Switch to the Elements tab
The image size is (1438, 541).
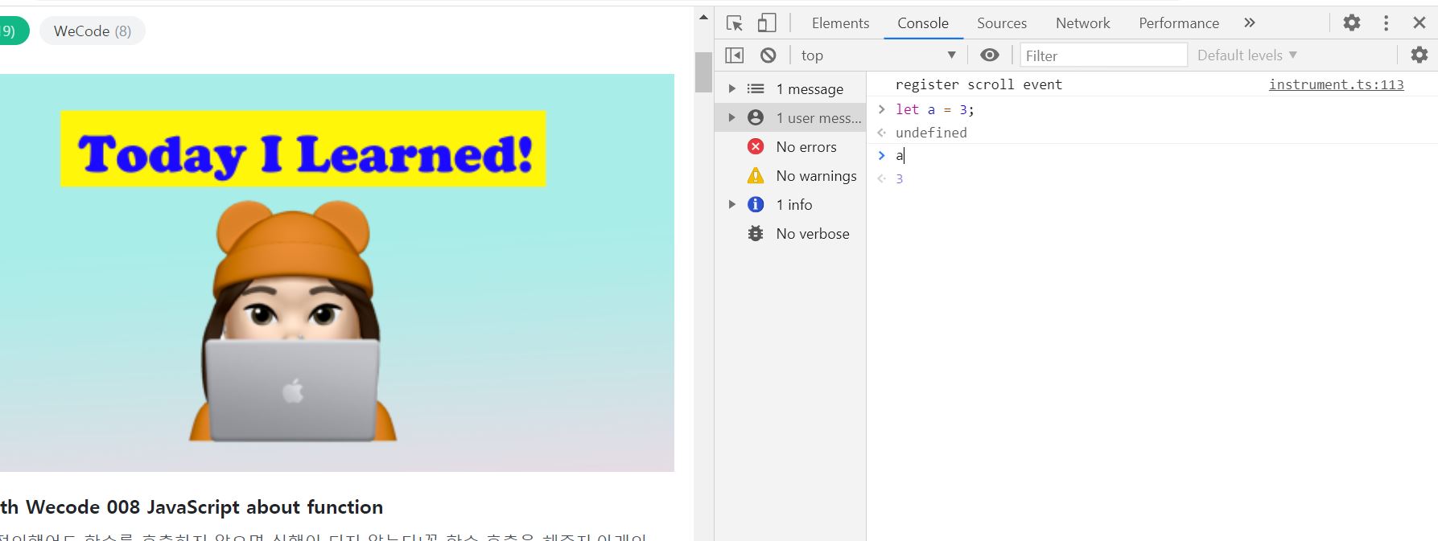click(x=840, y=23)
